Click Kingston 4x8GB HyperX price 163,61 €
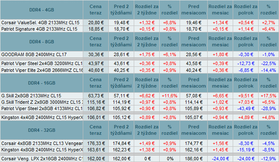The height and width of the screenshot is (162, 279). tap(96, 150)
